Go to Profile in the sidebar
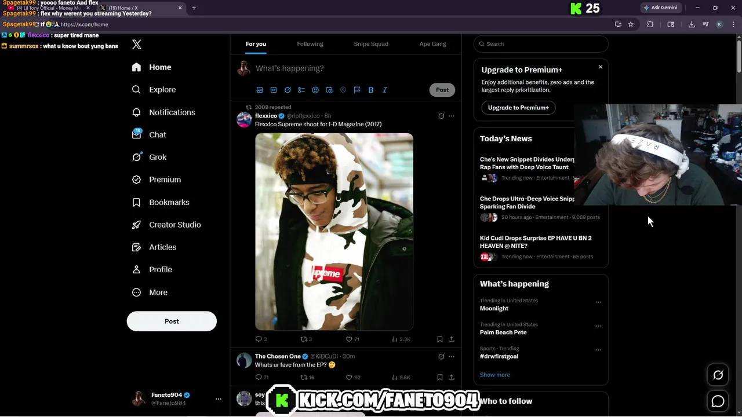This screenshot has width=742, height=417. tap(152, 269)
